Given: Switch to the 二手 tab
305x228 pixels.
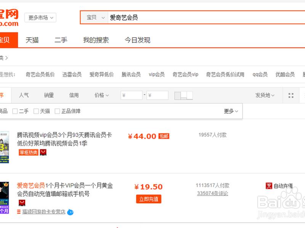Looking at the screenshot, I should (x=61, y=40).
